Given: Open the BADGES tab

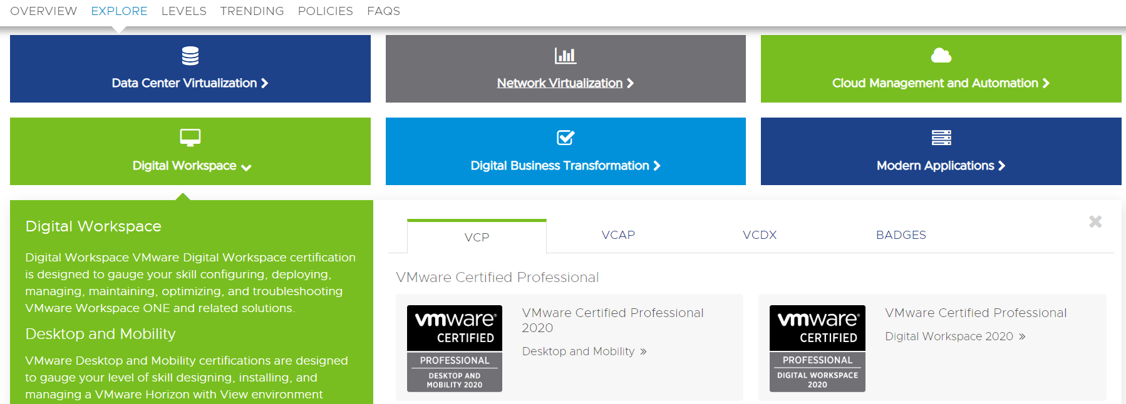Looking at the screenshot, I should pyautogui.click(x=901, y=235).
